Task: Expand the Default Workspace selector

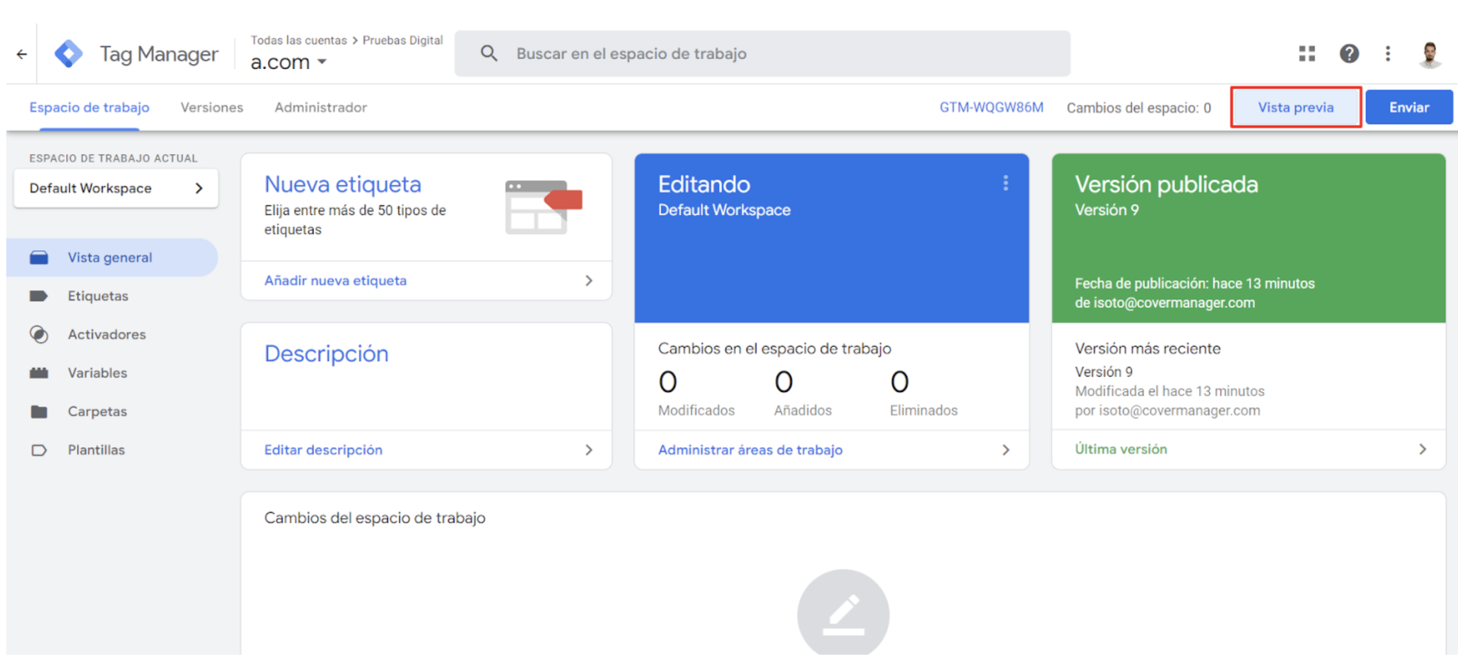Action: (116, 188)
